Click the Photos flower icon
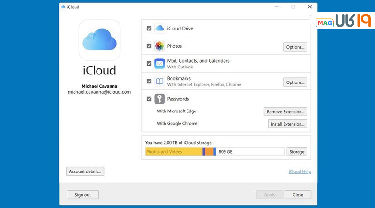This screenshot has height=208, width=375. (x=159, y=46)
